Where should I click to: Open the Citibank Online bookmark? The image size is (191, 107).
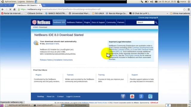click(x=34, y=13)
